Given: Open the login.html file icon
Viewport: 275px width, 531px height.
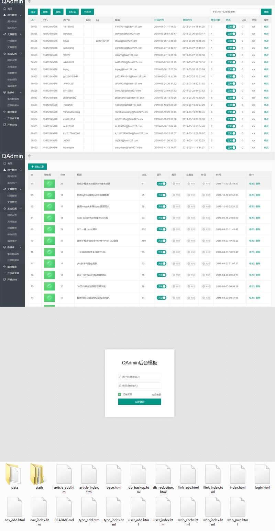Looking at the screenshot, I should pos(262,474).
